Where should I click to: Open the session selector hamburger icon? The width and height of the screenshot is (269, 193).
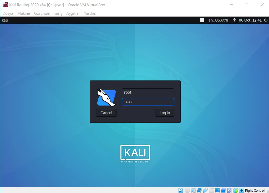[x=202, y=20]
